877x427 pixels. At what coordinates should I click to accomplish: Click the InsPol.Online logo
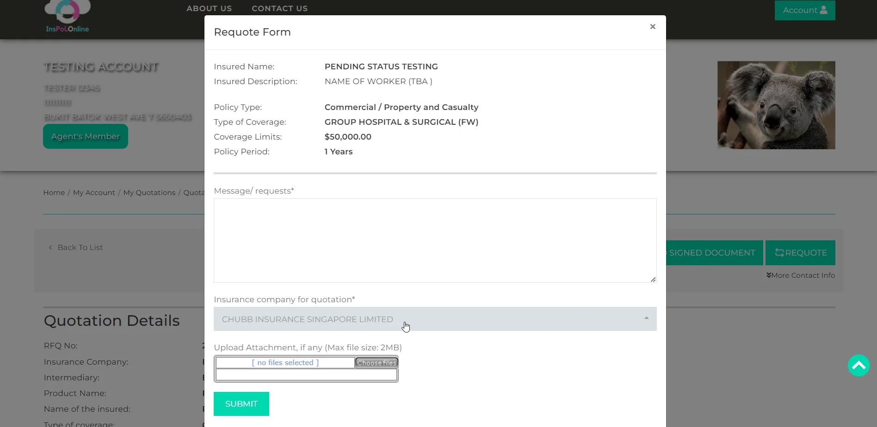coord(68,17)
